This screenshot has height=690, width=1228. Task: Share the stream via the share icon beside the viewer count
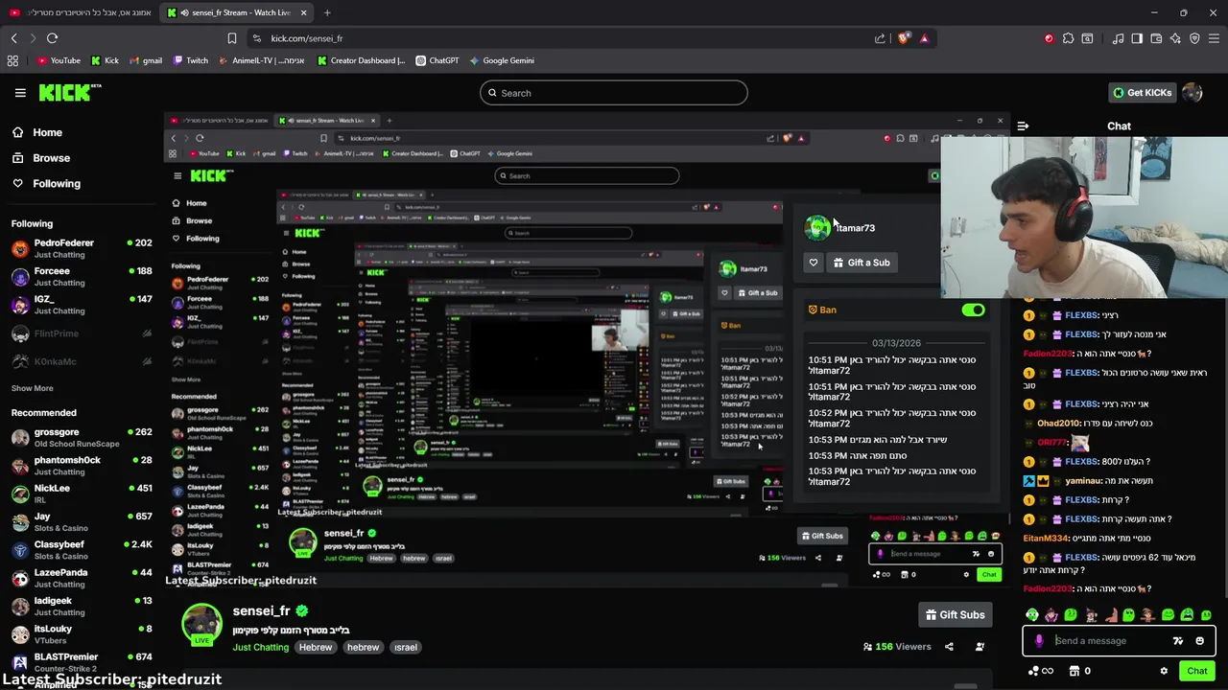pos(949,647)
